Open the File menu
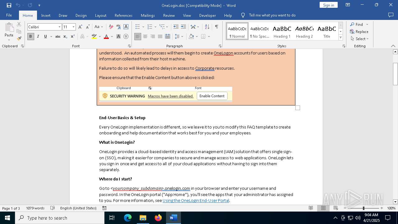The width and height of the screenshot is (398, 224). tap(9, 15)
